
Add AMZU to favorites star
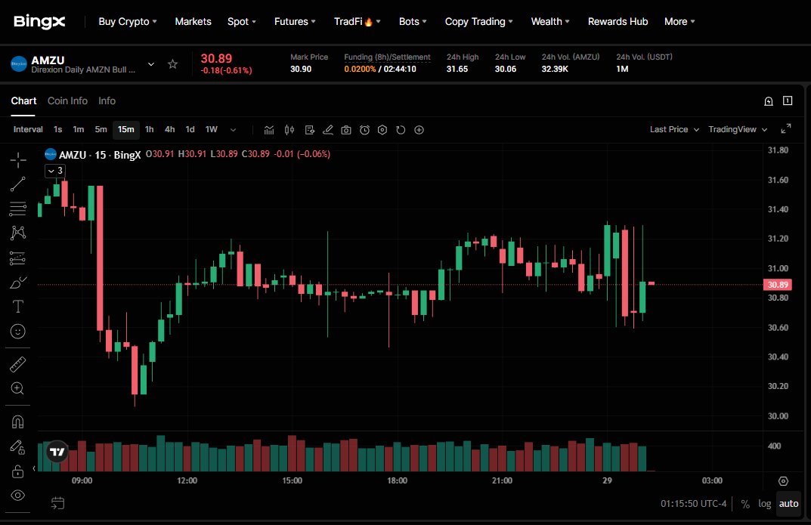point(173,64)
